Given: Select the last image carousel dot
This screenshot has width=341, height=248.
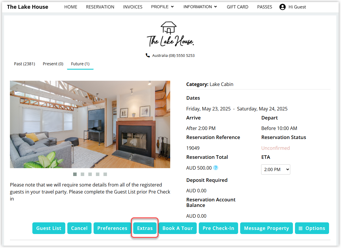Looking at the screenshot, I should click(x=105, y=174).
